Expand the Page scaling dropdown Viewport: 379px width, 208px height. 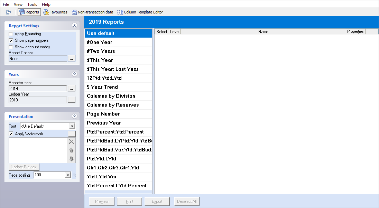coord(67,175)
